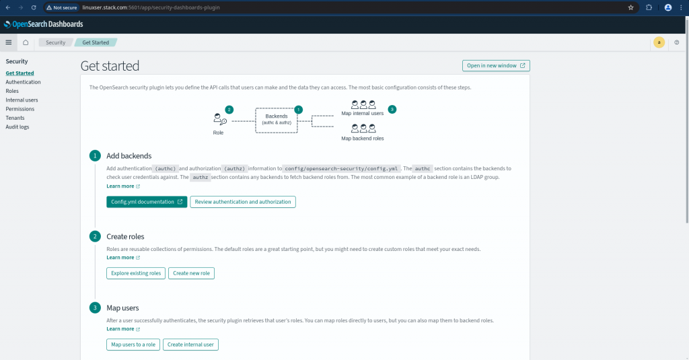Go to Authentication in the sidebar
The height and width of the screenshot is (360, 689).
(x=23, y=82)
